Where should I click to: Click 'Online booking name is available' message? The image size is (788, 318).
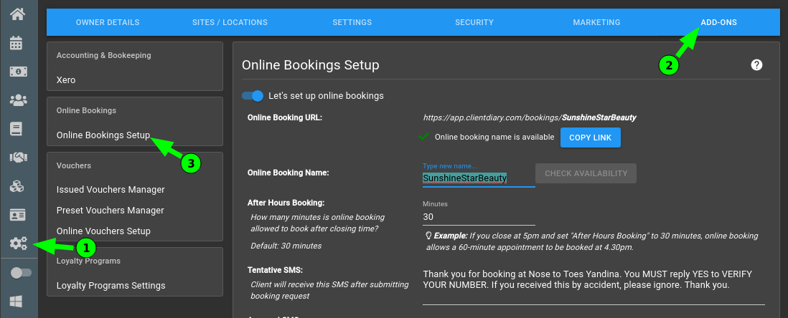[494, 137]
